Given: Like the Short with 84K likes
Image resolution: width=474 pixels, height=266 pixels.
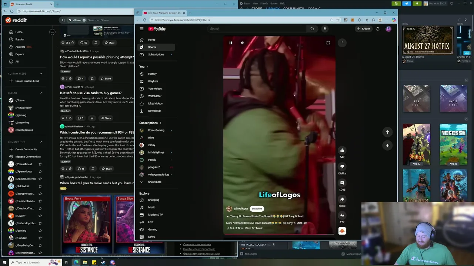Looking at the screenshot, I should [342, 150].
